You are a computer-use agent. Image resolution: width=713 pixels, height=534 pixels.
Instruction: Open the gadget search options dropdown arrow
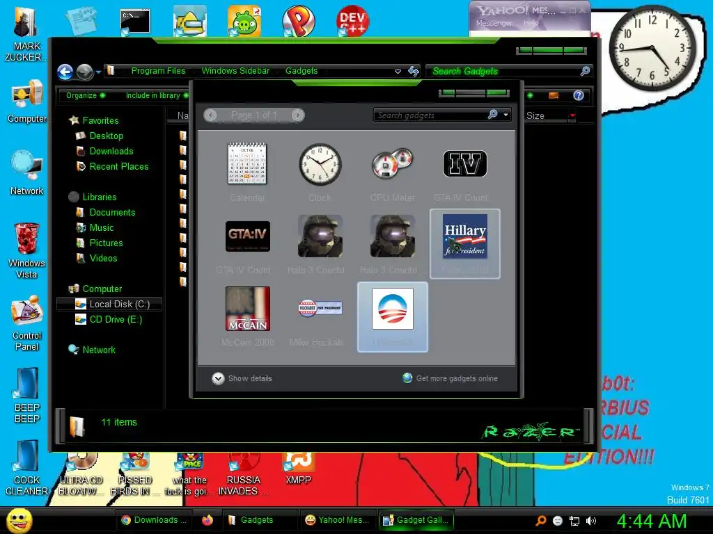pyautogui.click(x=506, y=115)
